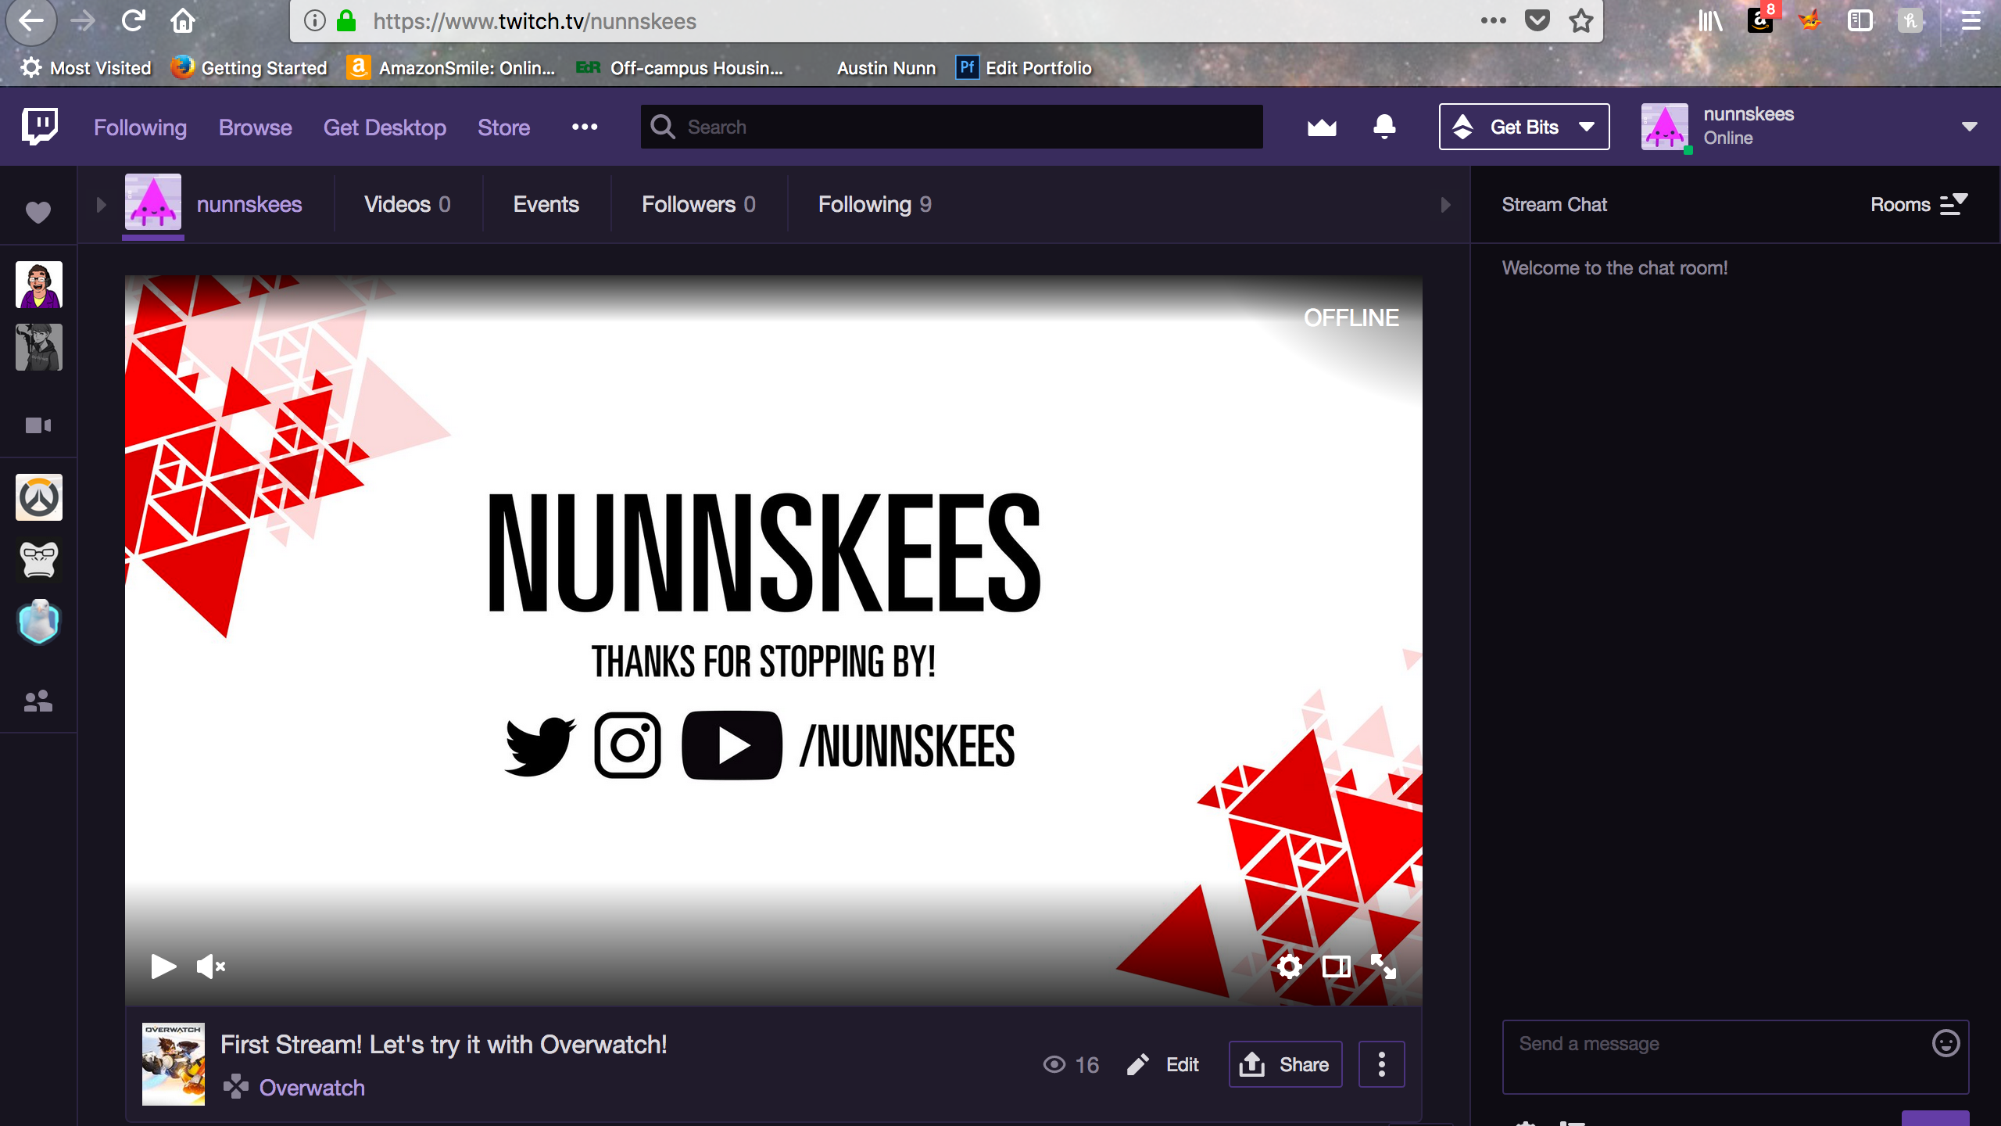Go to the Following nav link

[x=140, y=127]
